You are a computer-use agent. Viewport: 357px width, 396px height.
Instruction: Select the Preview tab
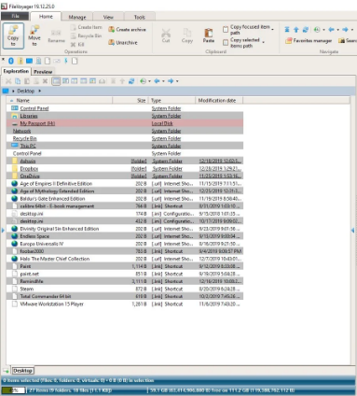tap(43, 72)
